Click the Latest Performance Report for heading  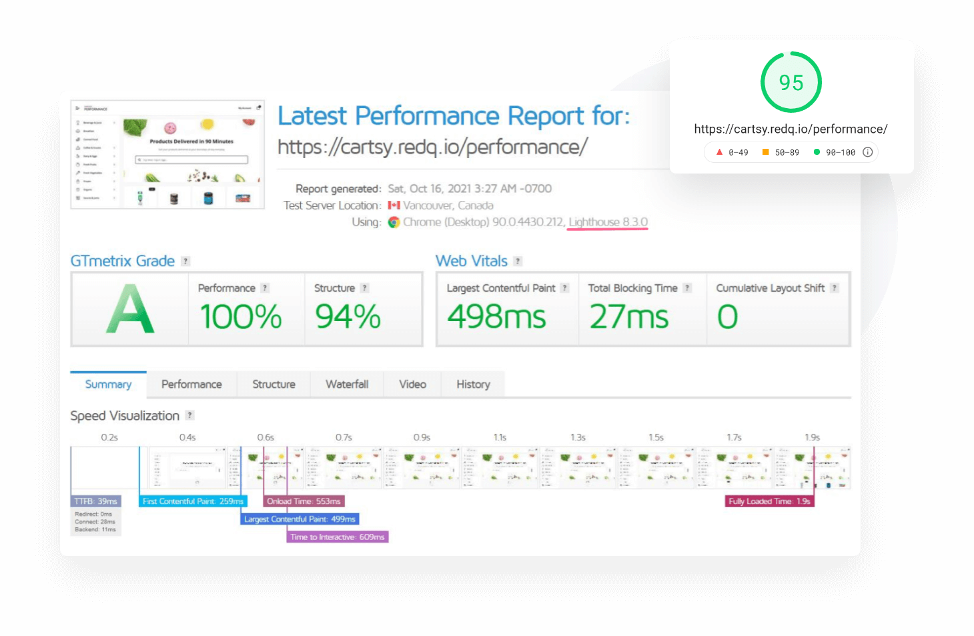pyautogui.click(x=454, y=116)
